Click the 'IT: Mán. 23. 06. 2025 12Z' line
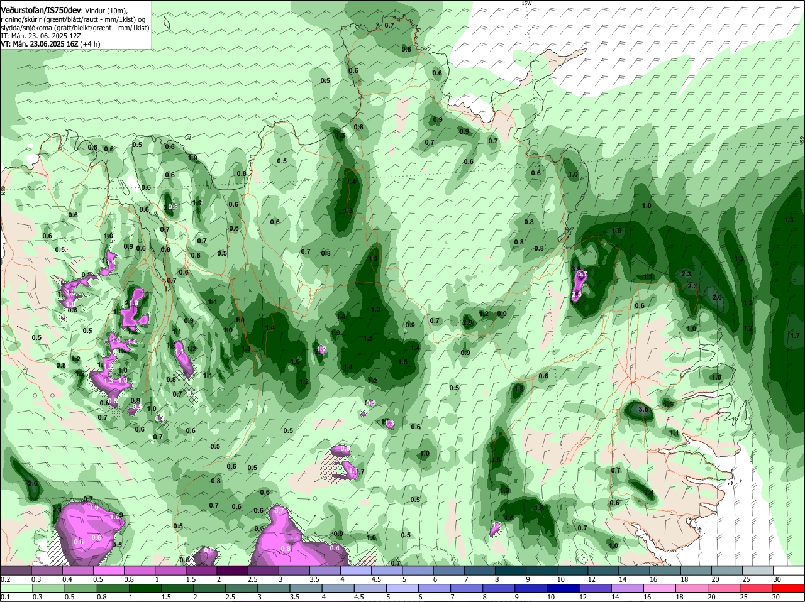This screenshot has width=805, height=602. 41,36
